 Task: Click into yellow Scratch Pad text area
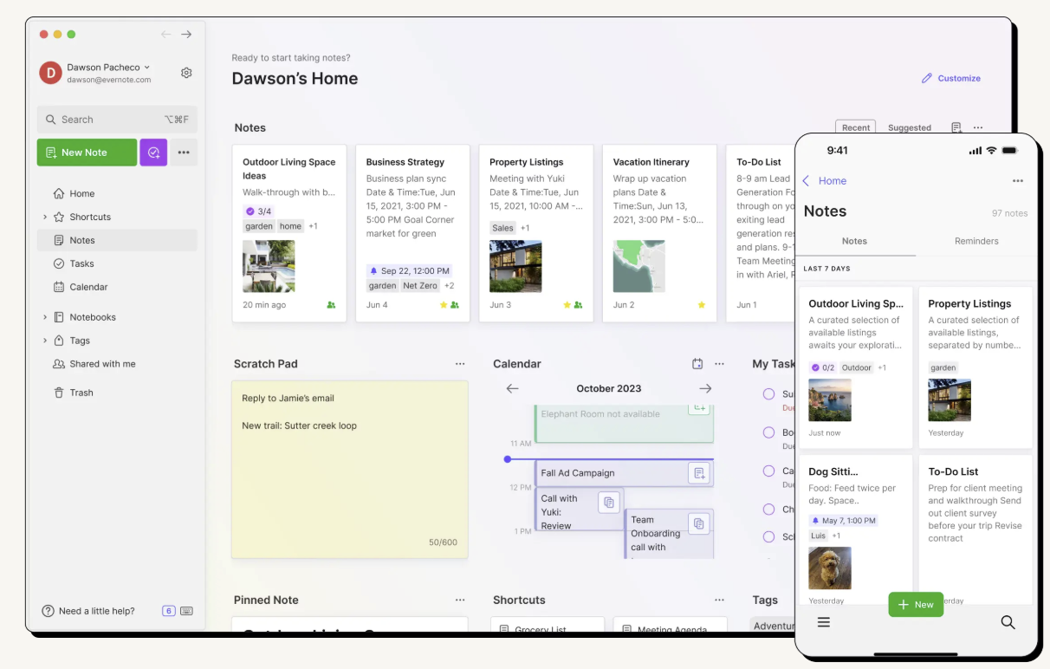350,470
